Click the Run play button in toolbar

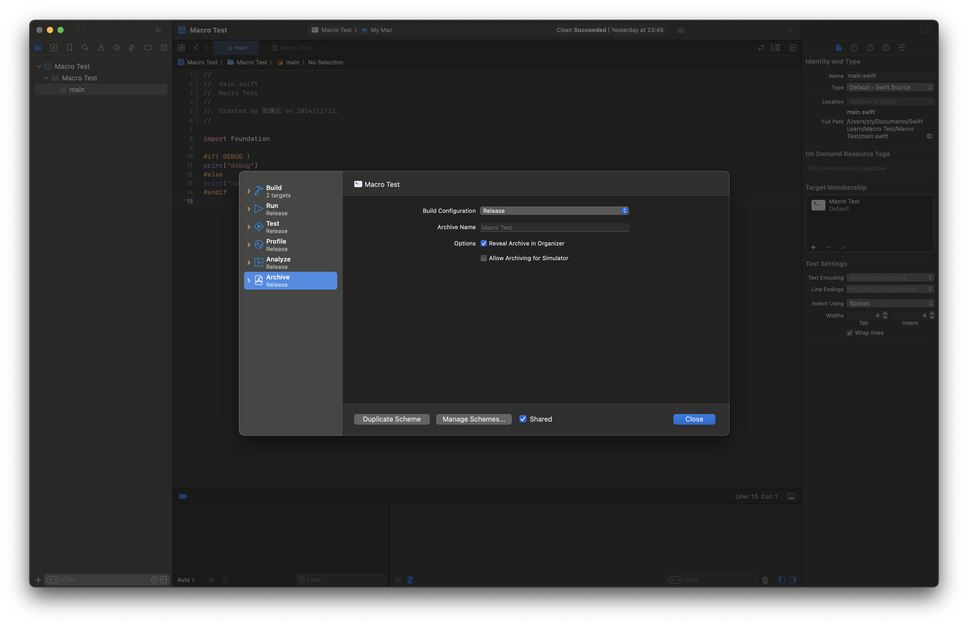[x=158, y=30]
